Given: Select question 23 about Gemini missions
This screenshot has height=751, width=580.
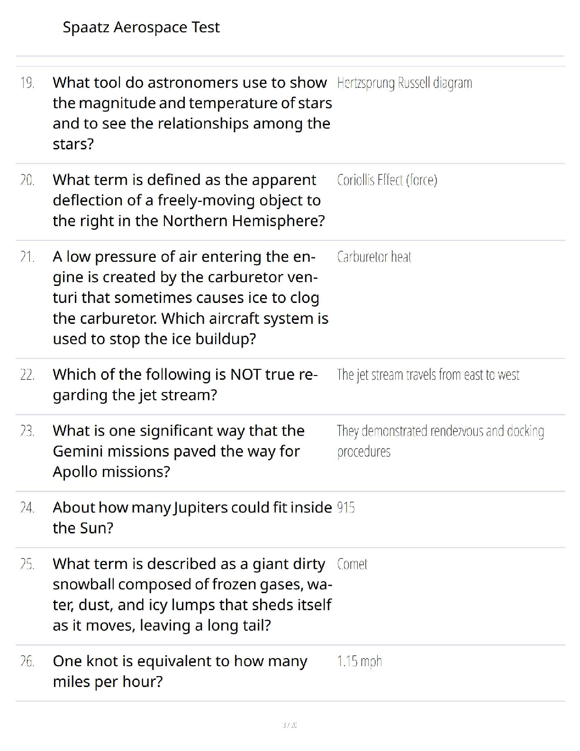Looking at the screenshot, I should pyautogui.click(x=179, y=451).
